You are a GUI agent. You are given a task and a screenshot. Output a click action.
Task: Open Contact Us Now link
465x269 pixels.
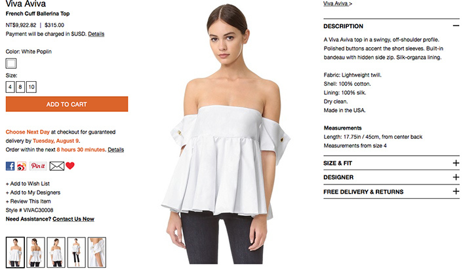coord(73,219)
